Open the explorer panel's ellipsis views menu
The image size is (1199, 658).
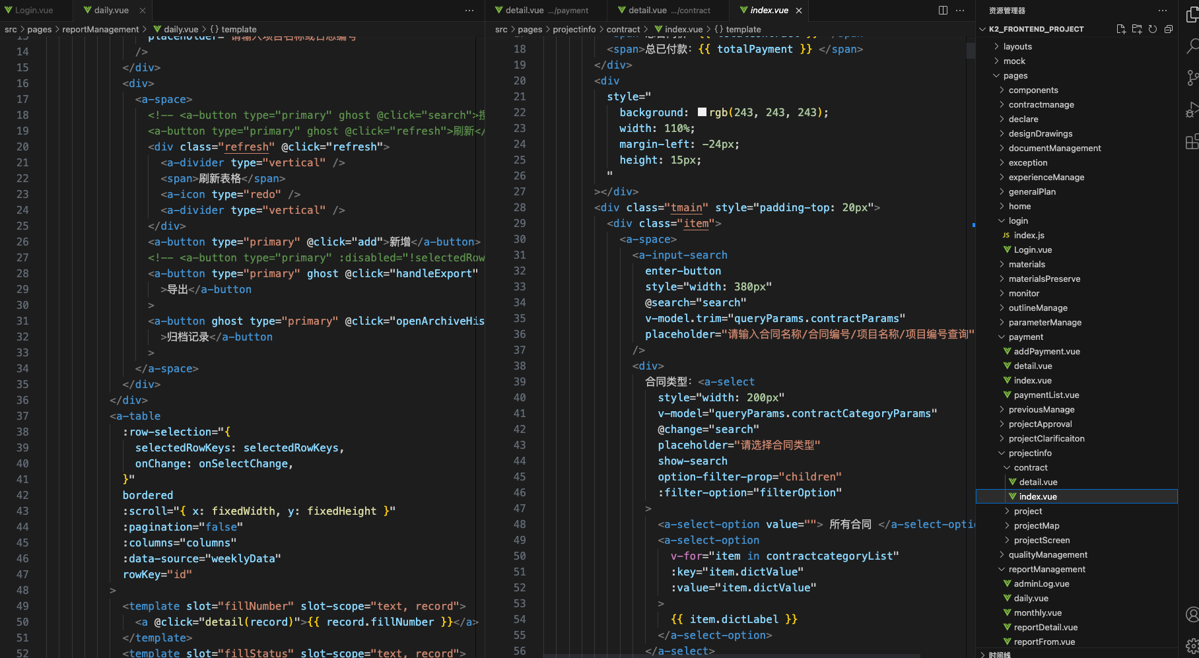pos(1163,10)
